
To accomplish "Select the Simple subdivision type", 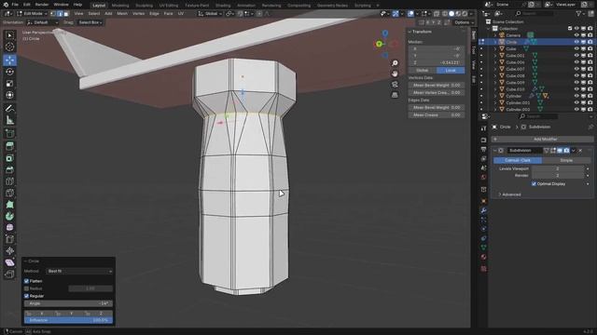I will [566, 160].
